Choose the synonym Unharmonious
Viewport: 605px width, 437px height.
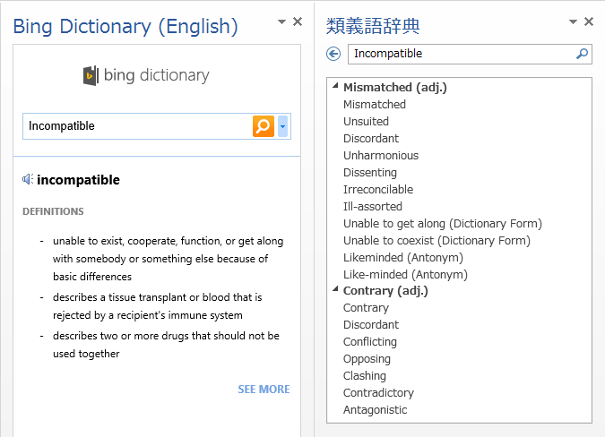(381, 156)
